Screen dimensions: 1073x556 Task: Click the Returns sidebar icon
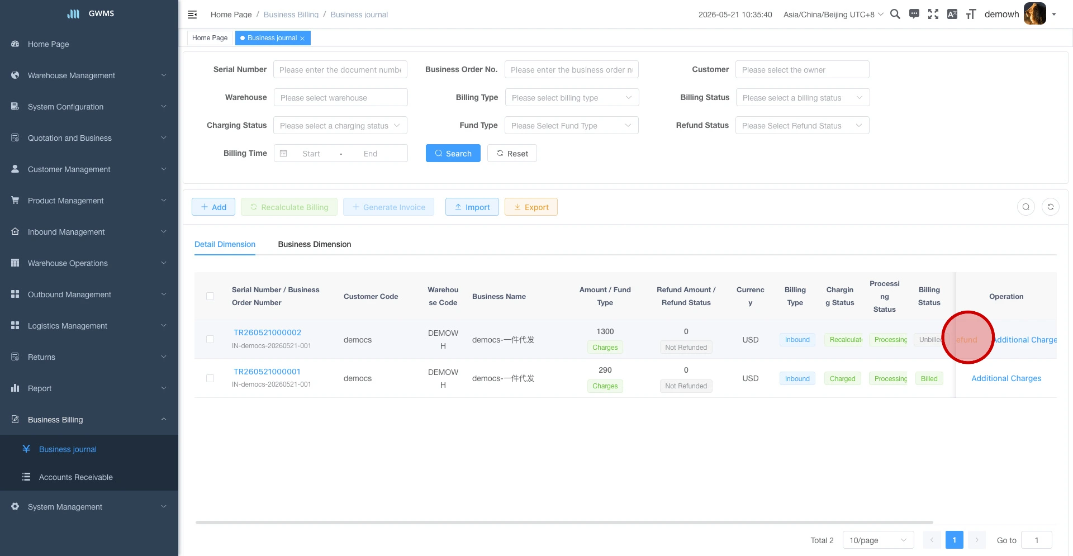pyautogui.click(x=15, y=357)
